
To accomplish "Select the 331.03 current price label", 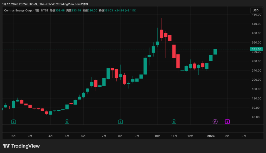I will (256, 49).
